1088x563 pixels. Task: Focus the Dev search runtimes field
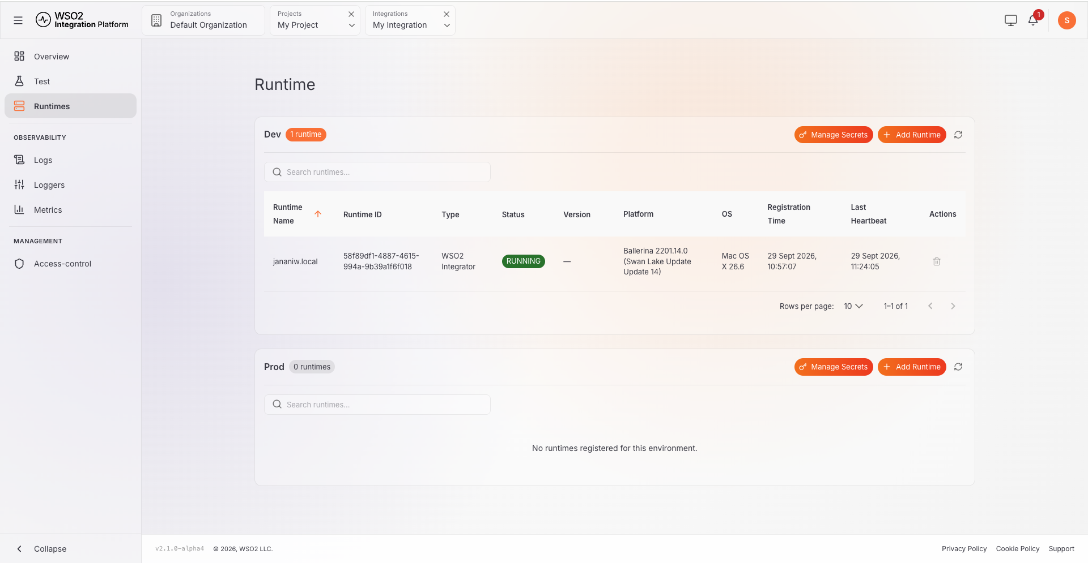click(x=377, y=172)
